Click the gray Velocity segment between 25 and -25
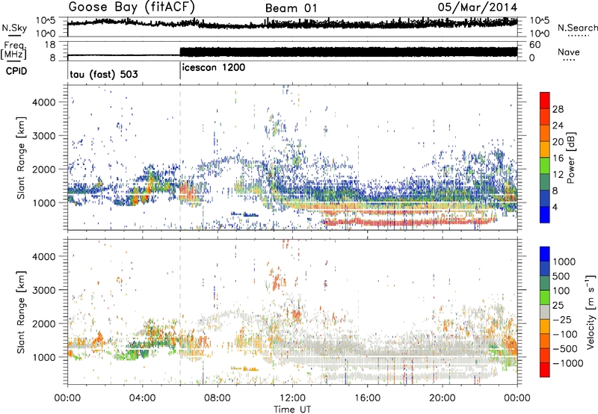The image size is (598, 414). 545,312
